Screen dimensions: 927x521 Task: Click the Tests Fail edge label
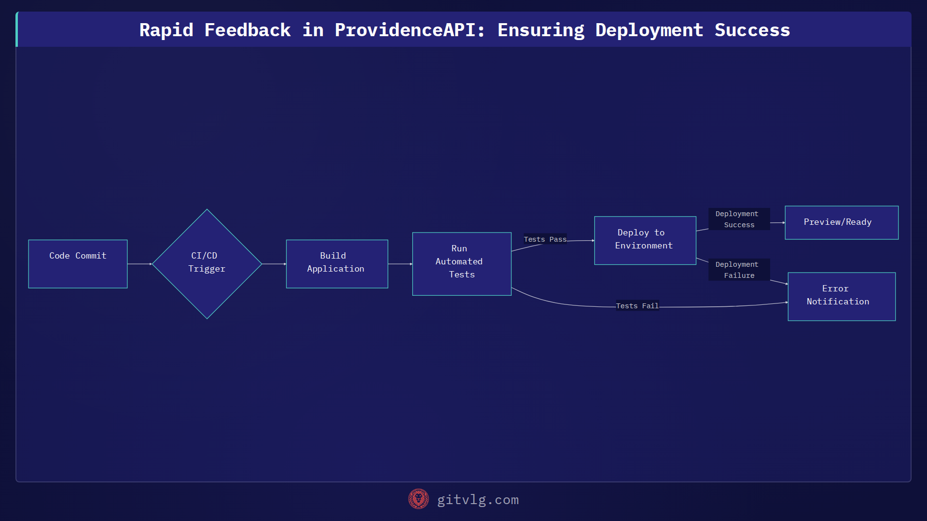click(637, 306)
